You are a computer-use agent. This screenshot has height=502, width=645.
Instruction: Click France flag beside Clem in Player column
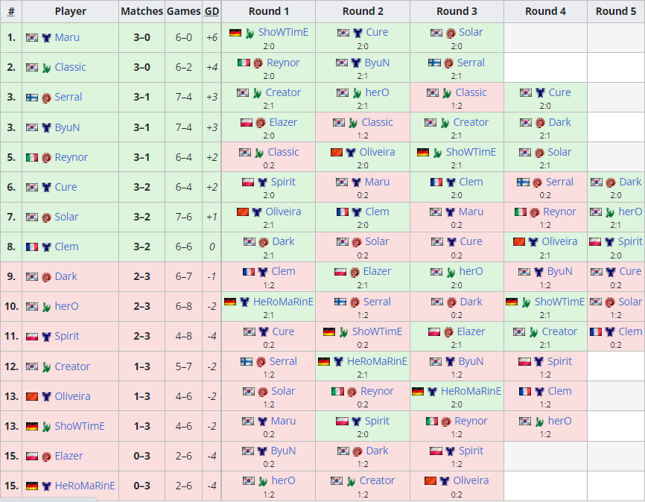32,247
